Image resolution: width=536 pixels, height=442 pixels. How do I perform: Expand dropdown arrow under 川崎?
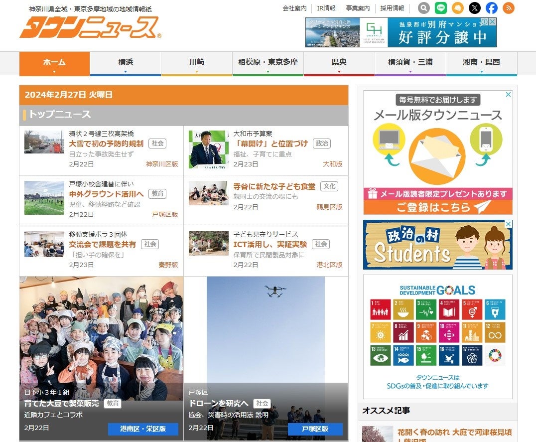click(197, 72)
